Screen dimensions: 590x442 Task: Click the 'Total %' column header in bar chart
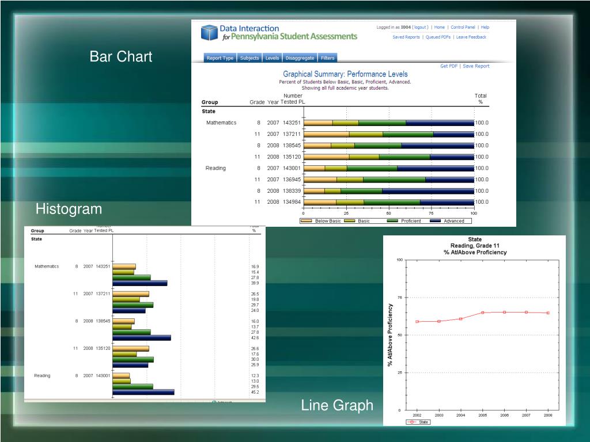pos(481,98)
